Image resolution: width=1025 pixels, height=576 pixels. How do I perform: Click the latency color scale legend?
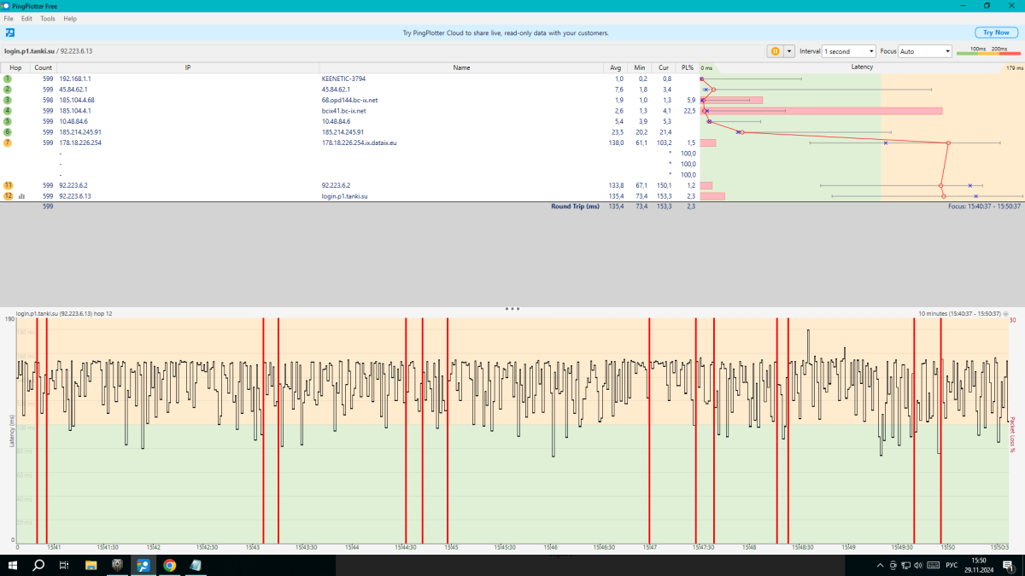point(988,51)
